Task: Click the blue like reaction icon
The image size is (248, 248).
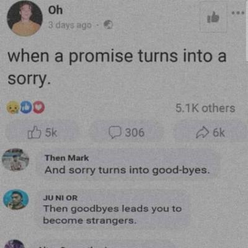Action: tap(26, 107)
